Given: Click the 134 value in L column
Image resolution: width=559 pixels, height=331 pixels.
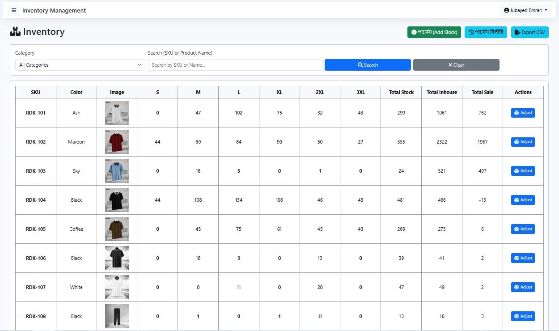Looking at the screenshot, I should click(x=239, y=200).
